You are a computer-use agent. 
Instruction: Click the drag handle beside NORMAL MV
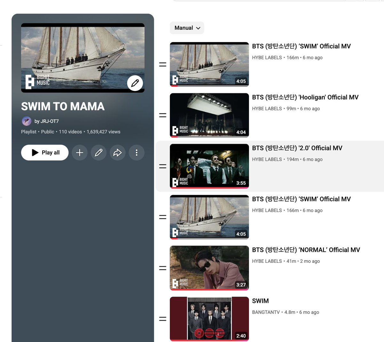tap(163, 268)
